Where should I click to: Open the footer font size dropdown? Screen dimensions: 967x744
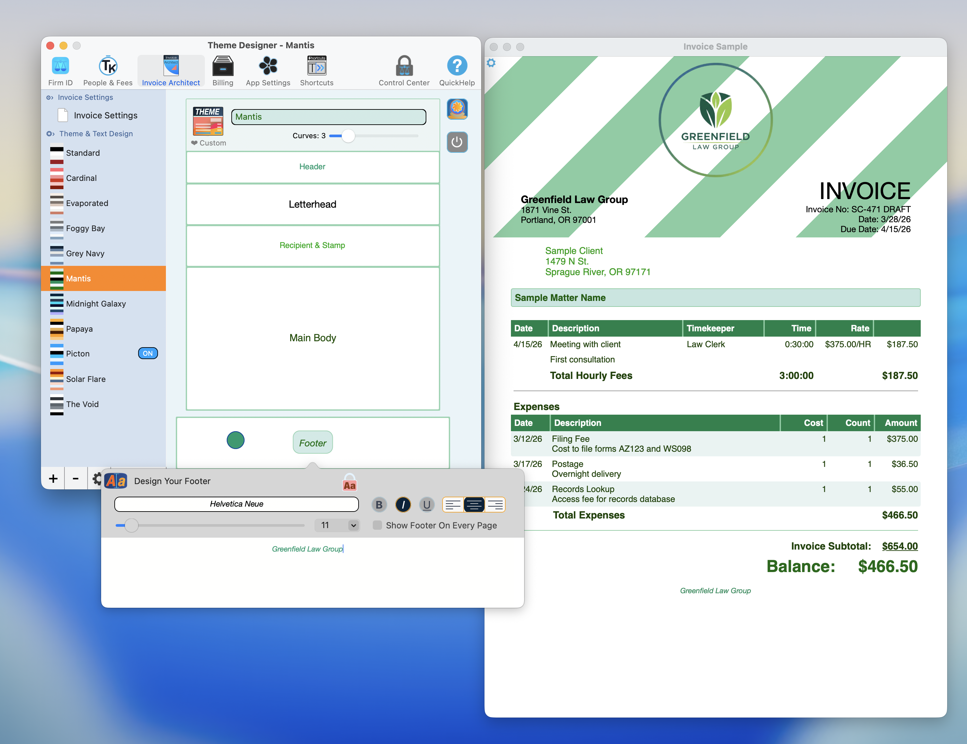337,525
